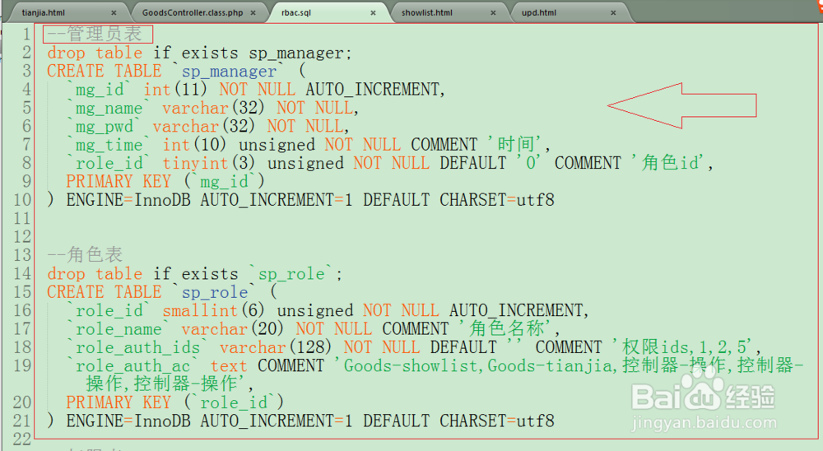Viewport: 823px width, 451px height.
Task: Close the tianjia.html tab
Action: [x=114, y=12]
